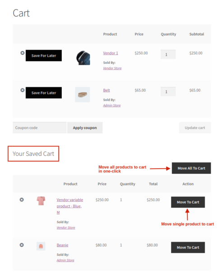The height and width of the screenshot is (272, 218).
Task: Edit quantity field for Vendor 1
Action: tap(168, 54)
